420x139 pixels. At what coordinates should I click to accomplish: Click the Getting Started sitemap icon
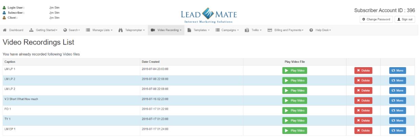click(x=32, y=30)
